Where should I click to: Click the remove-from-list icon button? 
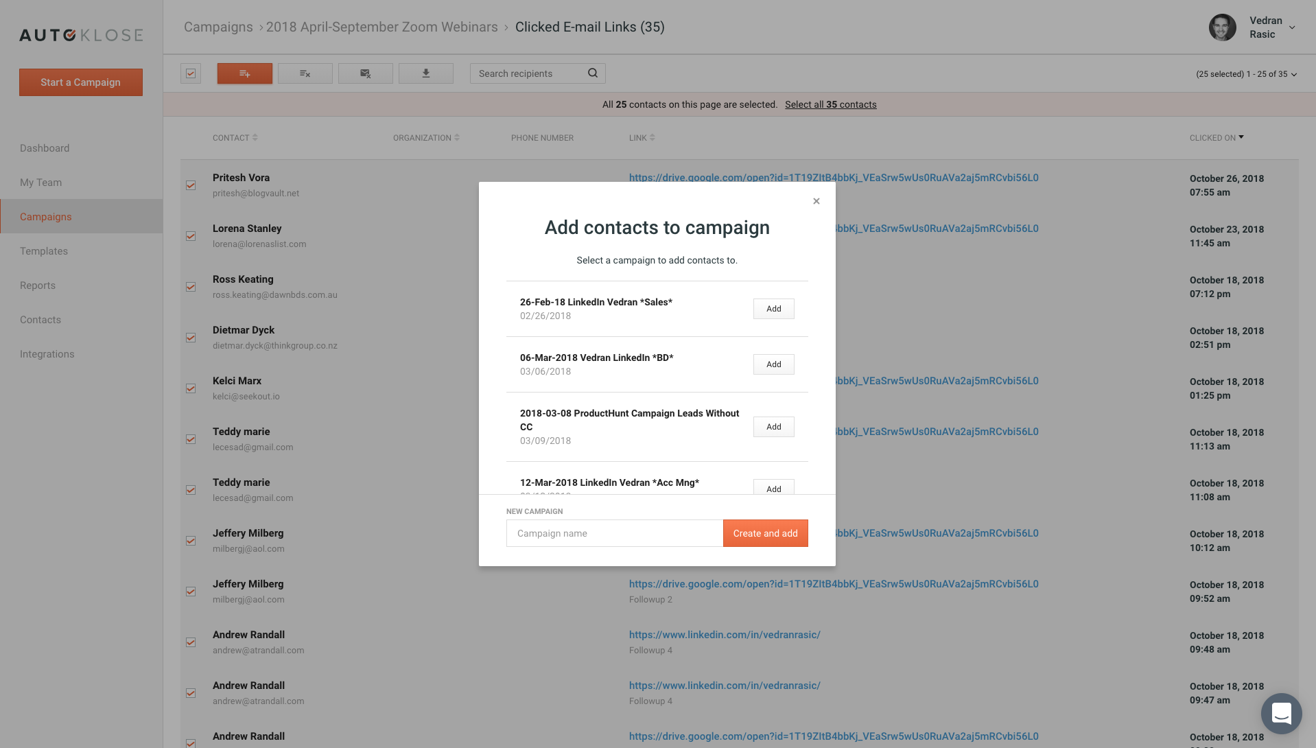coord(305,73)
